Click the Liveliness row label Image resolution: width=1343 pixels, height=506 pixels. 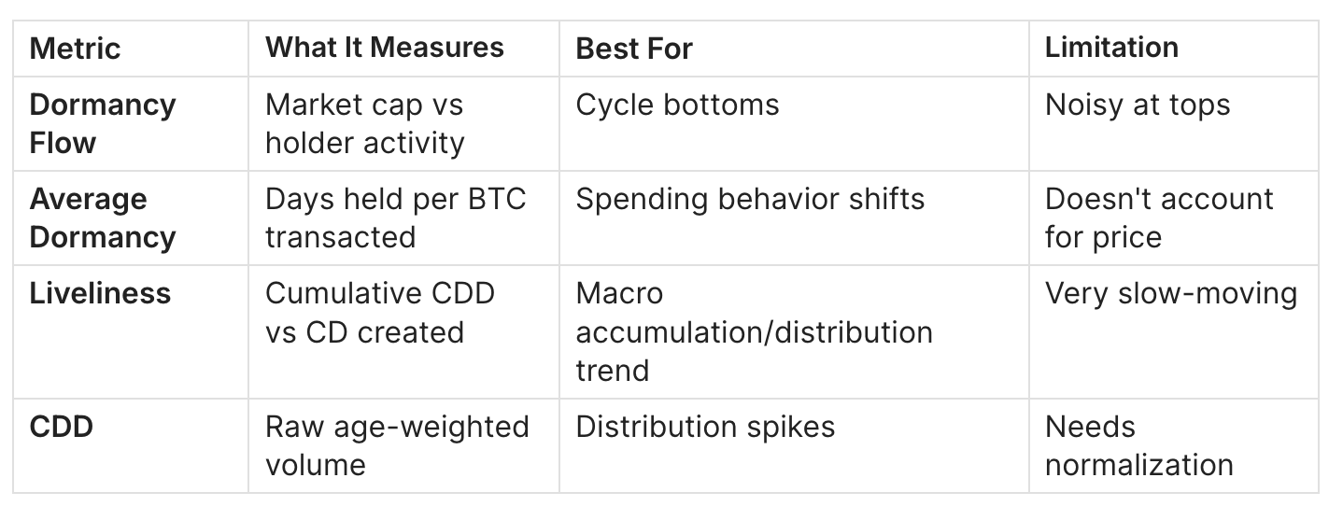coord(100,293)
